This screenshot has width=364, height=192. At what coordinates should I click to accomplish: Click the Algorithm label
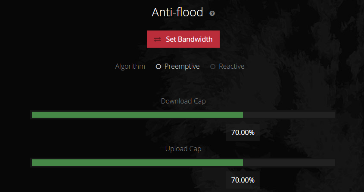[130, 67]
